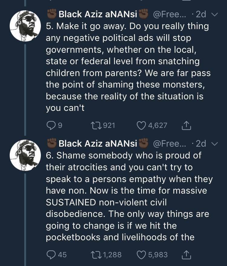Open profile picture on tweet 5
Screen dimensions: 227x266
(x=24, y=27)
